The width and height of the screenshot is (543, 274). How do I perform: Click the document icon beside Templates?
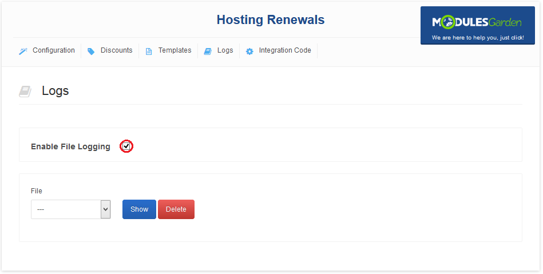coord(149,51)
